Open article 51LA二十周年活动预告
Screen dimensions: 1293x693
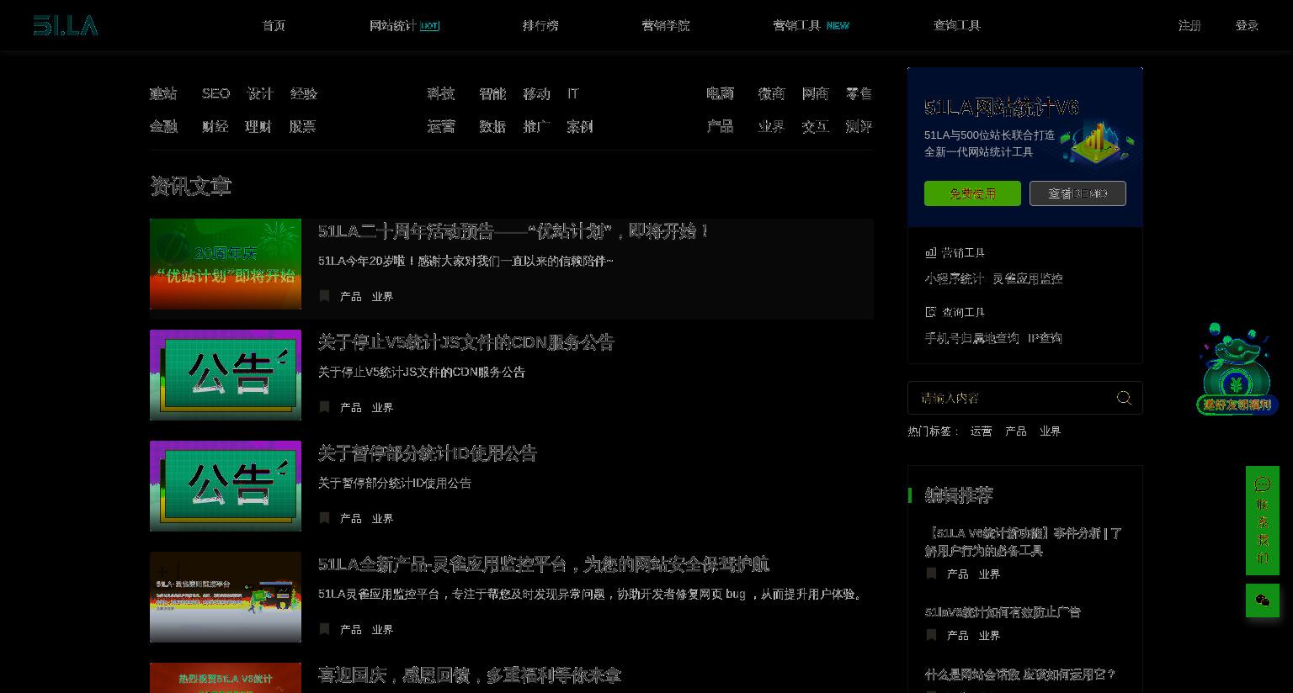click(x=513, y=230)
